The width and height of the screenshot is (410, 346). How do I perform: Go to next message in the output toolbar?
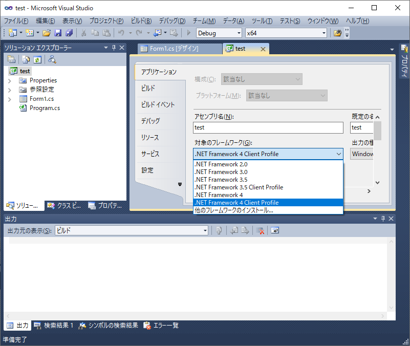(245, 230)
